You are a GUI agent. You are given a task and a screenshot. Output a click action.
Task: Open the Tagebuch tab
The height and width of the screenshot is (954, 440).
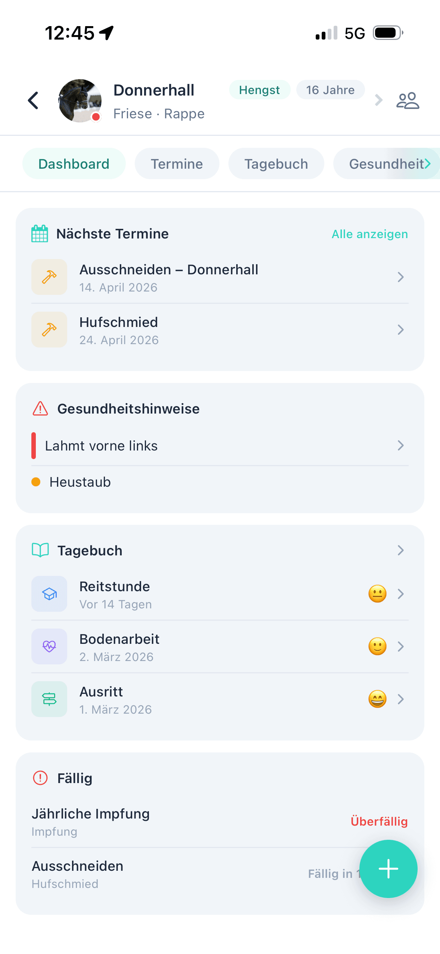(276, 164)
